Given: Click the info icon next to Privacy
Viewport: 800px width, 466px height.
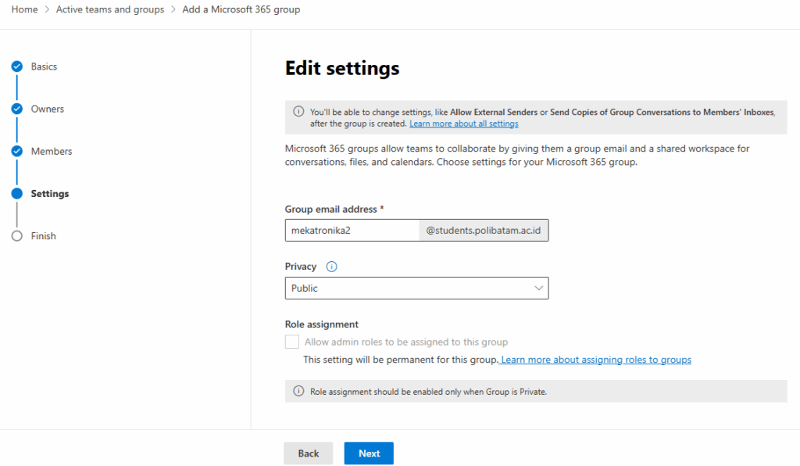Looking at the screenshot, I should (x=331, y=267).
